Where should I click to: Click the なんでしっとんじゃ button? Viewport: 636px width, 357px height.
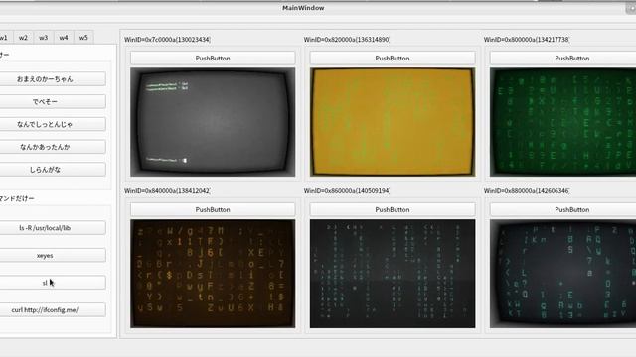[52, 124]
